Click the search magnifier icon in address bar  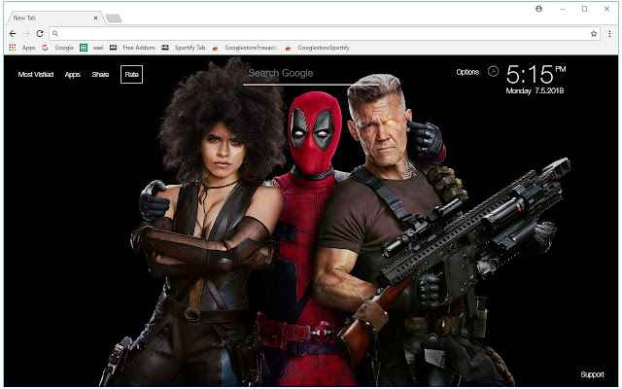55,34
